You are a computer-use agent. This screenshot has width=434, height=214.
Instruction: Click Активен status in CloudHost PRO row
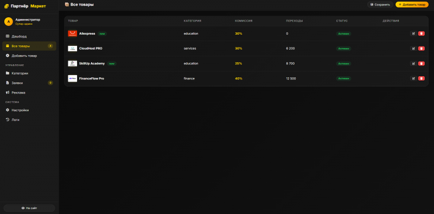(x=344, y=49)
